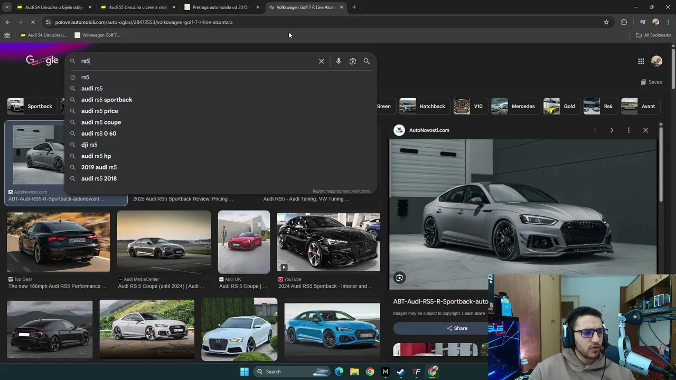Open the Learn more copyright link
Image resolution: width=676 pixels, height=380 pixels.
(473, 313)
